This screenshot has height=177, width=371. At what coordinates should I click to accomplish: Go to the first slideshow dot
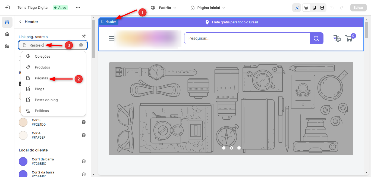click(224, 148)
